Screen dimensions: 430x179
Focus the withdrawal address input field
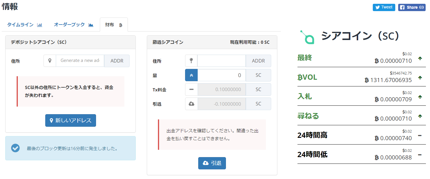222,61
